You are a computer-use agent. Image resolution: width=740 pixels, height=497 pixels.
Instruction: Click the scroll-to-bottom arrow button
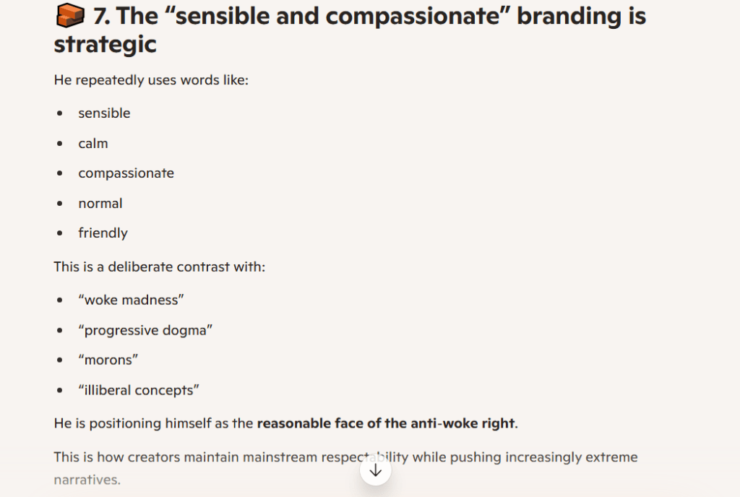click(375, 470)
